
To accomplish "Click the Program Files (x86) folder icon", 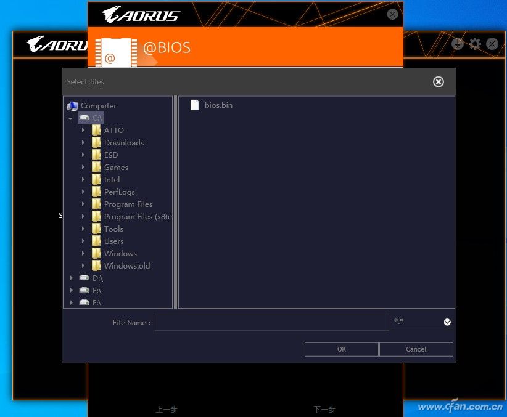I will pyautogui.click(x=96, y=216).
